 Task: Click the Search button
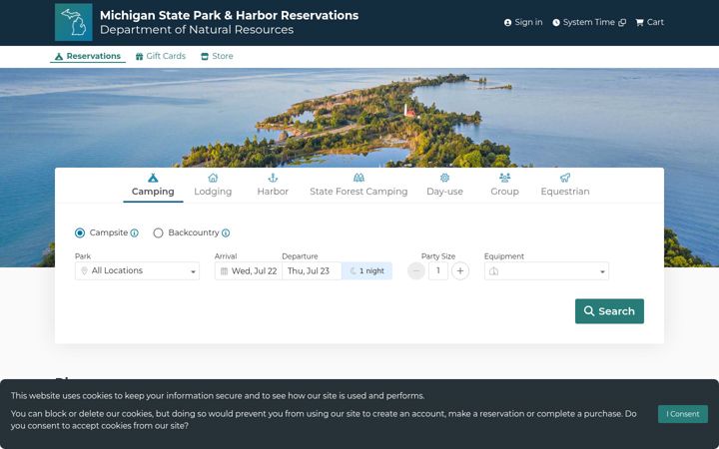[609, 311]
